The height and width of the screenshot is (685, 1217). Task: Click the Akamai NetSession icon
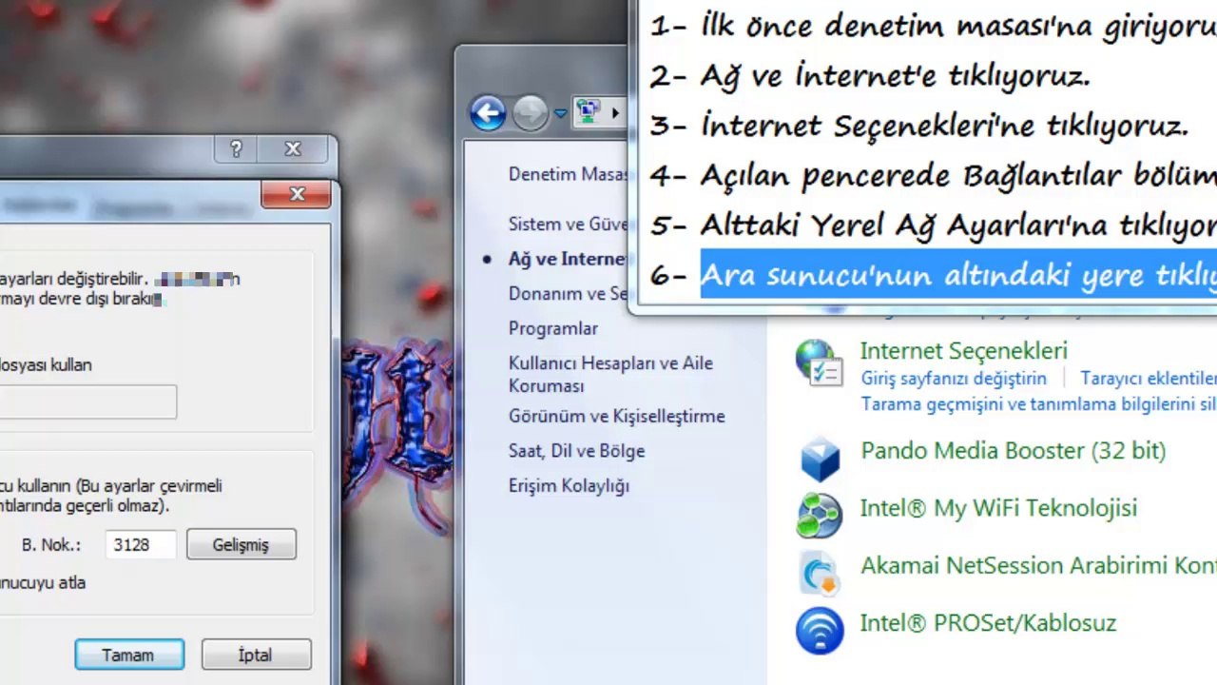point(820,574)
